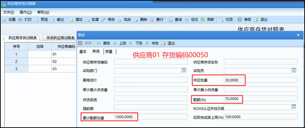The image size is (305, 128).
Task: Click the 修改 edit toolbar button
Action: point(108,20)
